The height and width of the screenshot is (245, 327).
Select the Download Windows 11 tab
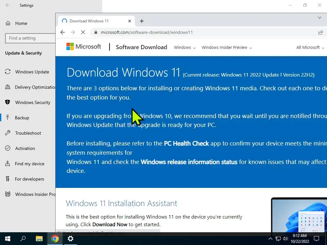tap(96, 21)
